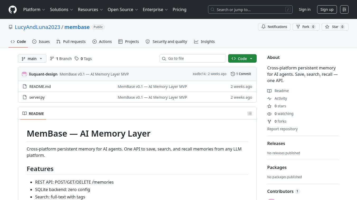357x200 pixels.
Task: Click the tags icon beside 0 Tags
Action: pos(77,58)
